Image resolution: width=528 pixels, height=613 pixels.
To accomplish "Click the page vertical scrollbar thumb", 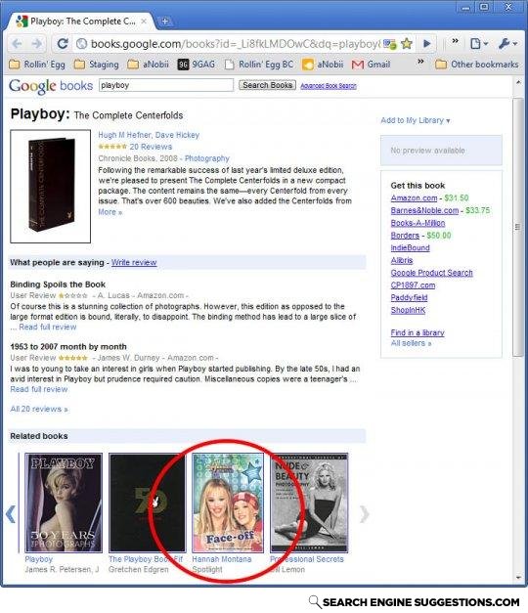I will 518,227.
